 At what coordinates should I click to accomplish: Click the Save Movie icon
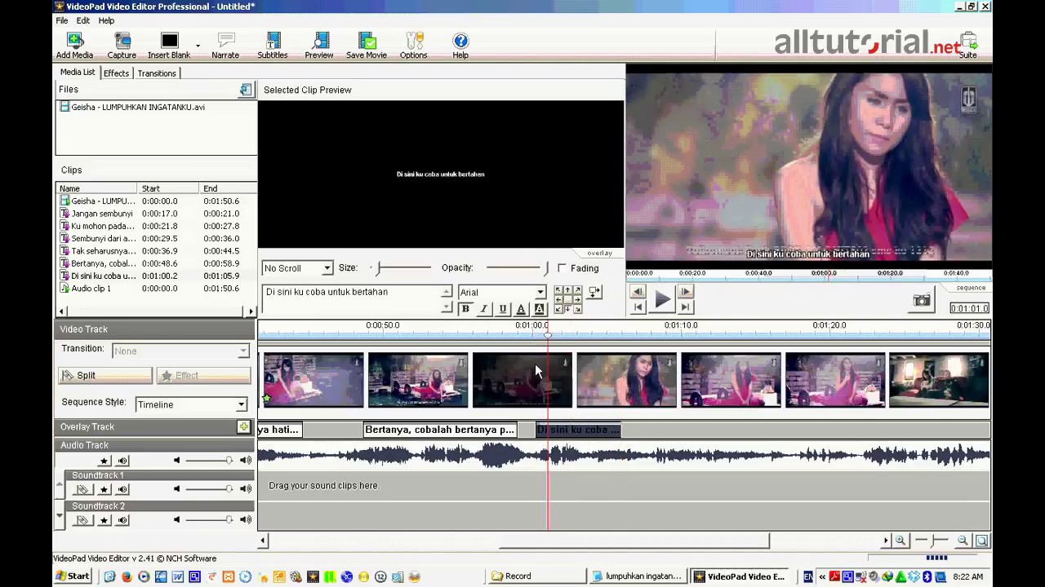tap(367, 46)
